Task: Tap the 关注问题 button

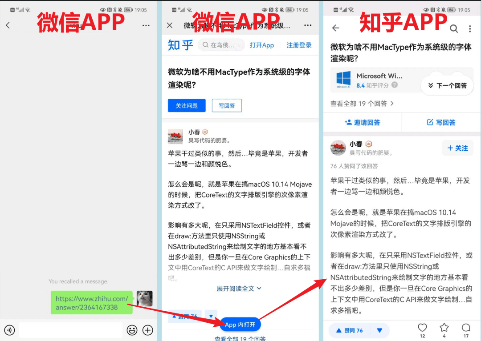Action: coord(187,106)
